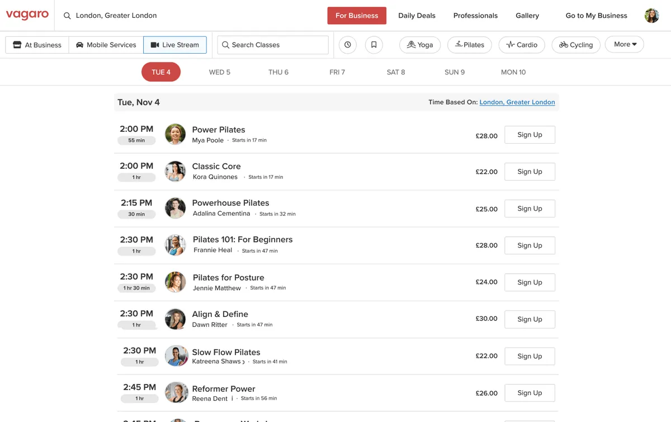Screen dimensions: 671x422
Task: Sign up for Slow Flow Pilates class
Action: tap(530, 356)
